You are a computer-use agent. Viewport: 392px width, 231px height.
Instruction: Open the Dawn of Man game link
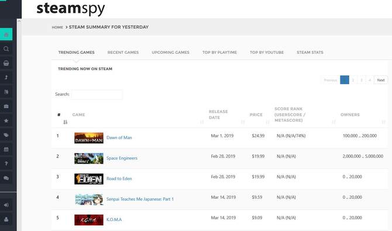click(x=119, y=138)
